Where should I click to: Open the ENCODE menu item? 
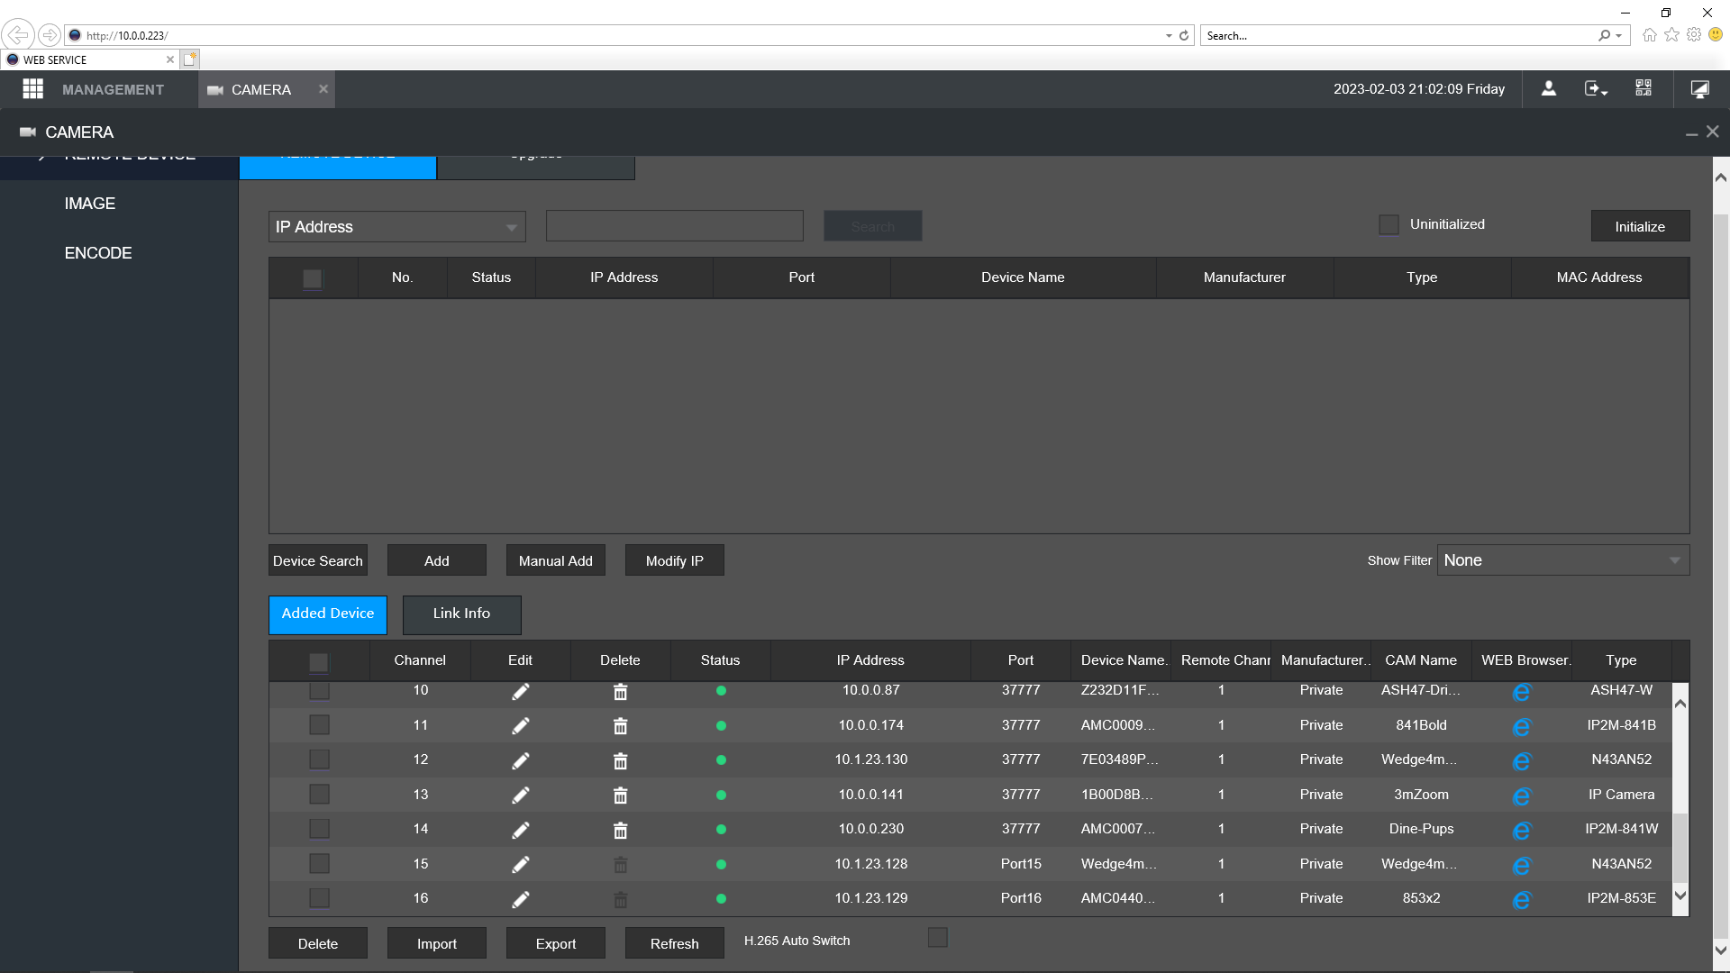click(98, 253)
